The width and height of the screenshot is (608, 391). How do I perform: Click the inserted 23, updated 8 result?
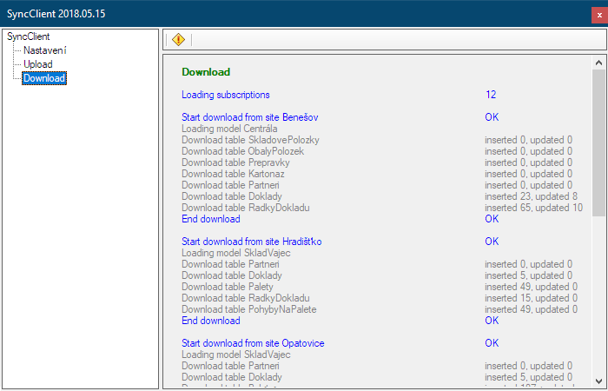pyautogui.click(x=531, y=196)
